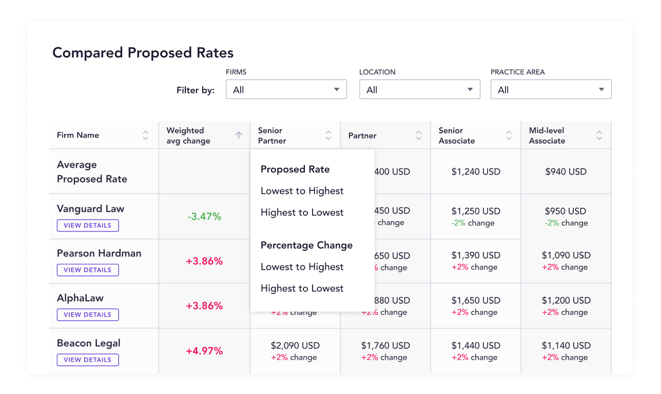The height and width of the screenshot is (394, 661).
Task: Expand the LOCATION filter set to All
Action: pyautogui.click(x=419, y=89)
